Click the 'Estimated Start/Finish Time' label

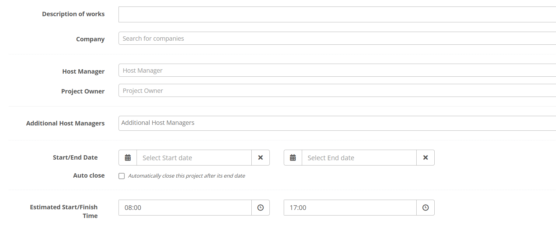point(64,211)
